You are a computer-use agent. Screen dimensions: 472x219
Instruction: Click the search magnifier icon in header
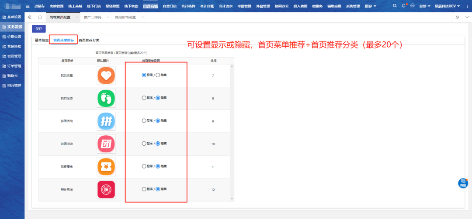395,6
